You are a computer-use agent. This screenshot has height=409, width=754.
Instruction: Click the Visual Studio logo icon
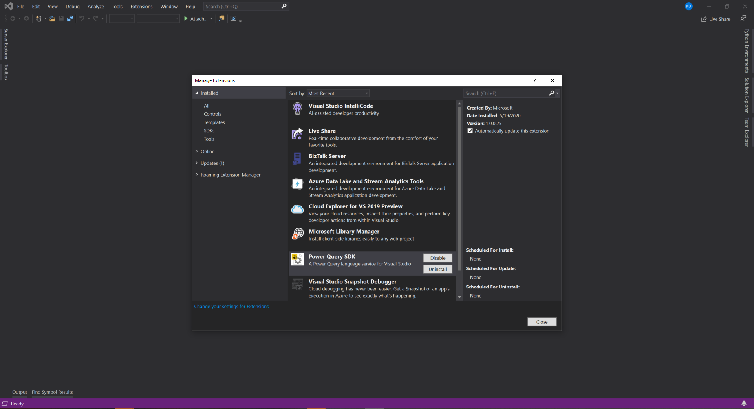[8, 6]
